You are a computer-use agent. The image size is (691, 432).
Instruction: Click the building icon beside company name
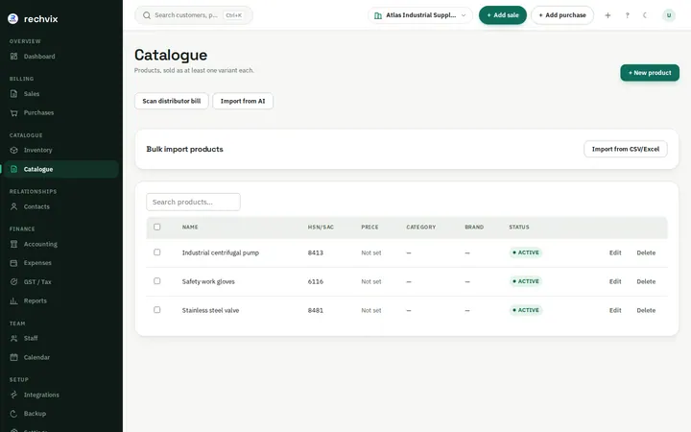click(378, 15)
